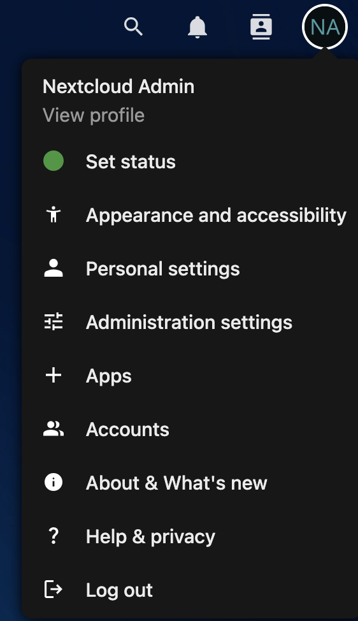Screen dimensions: 358x621
Task: Open the notifications bell icon
Action: click(x=197, y=27)
